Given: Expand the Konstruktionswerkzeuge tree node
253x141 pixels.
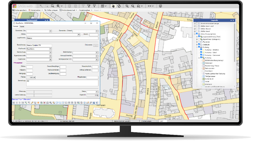Looking at the screenshot, I should [x=195, y=23].
